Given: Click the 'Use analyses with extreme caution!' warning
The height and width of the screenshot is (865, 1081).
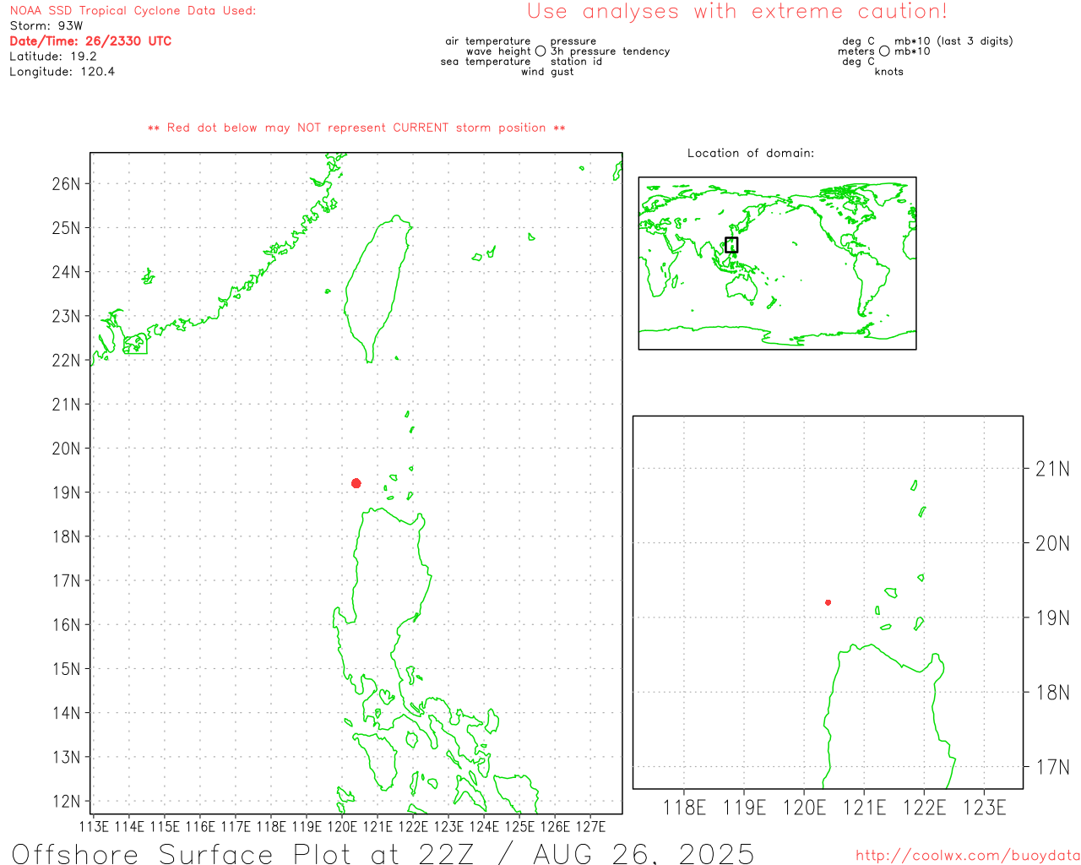Looking at the screenshot, I should point(737,12).
